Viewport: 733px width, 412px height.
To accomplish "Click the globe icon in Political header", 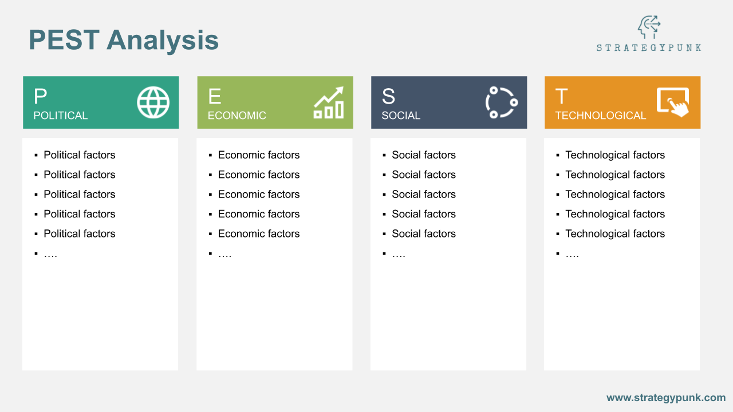I will pyautogui.click(x=153, y=103).
